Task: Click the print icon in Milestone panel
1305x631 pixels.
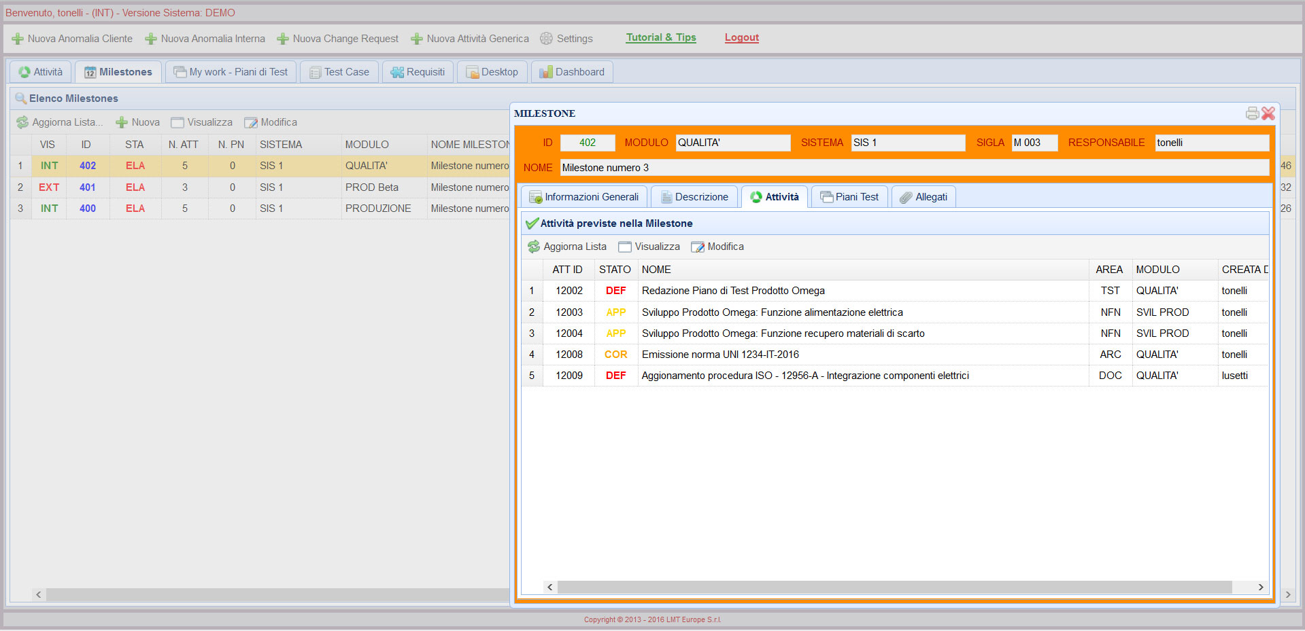Action: 1251,113
